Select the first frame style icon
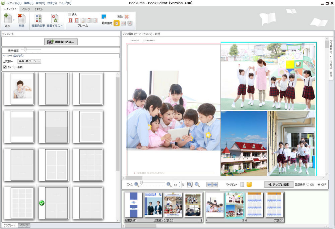Screen dimensions: 335x229 pos(70,20)
